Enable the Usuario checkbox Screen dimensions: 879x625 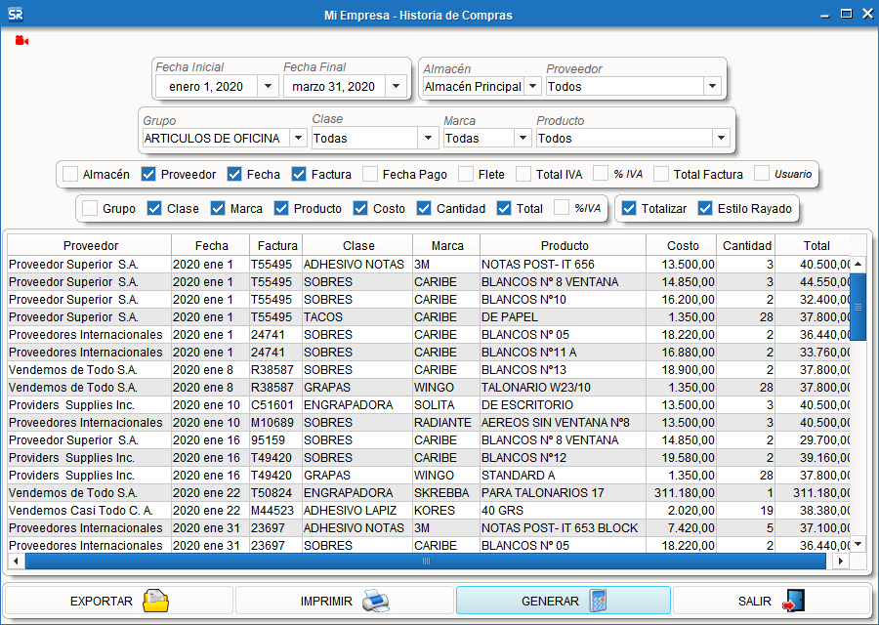coord(762,174)
